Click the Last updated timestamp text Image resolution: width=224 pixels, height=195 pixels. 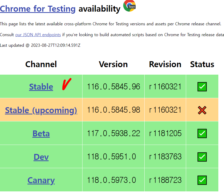[x=40, y=45]
